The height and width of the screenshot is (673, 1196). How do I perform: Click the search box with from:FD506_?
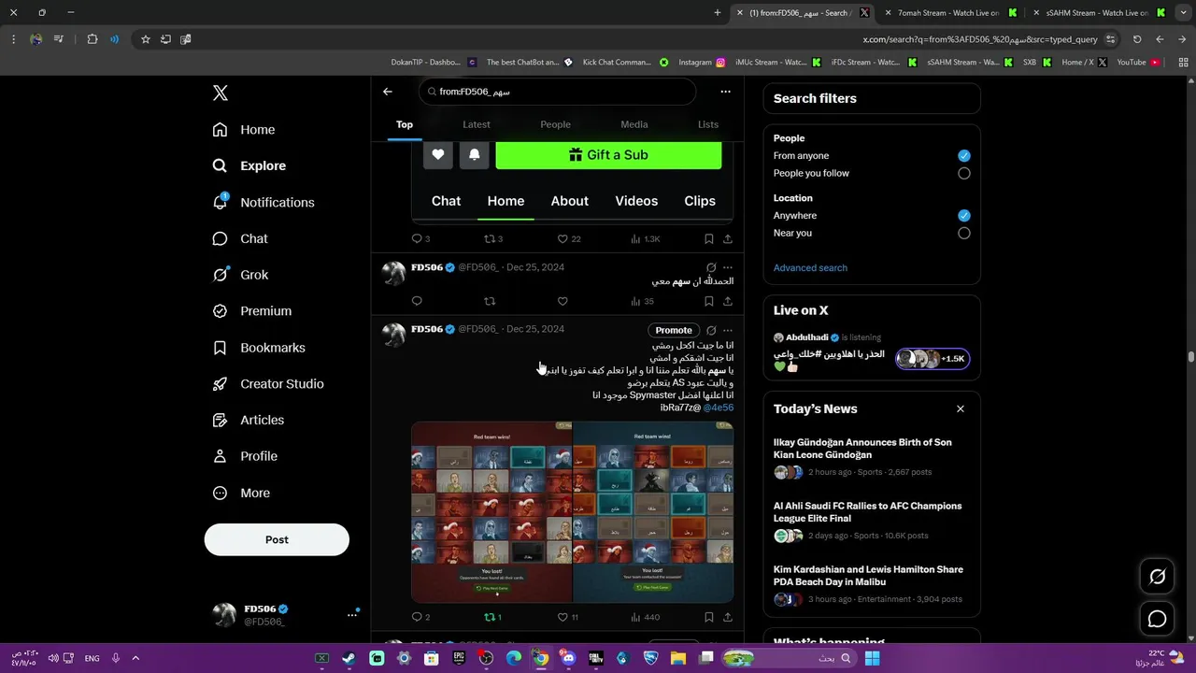pyautogui.click(x=558, y=92)
